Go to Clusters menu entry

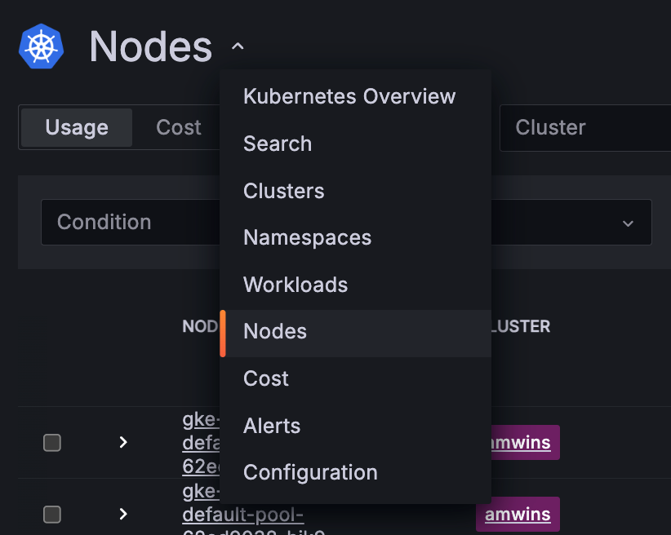coord(283,191)
